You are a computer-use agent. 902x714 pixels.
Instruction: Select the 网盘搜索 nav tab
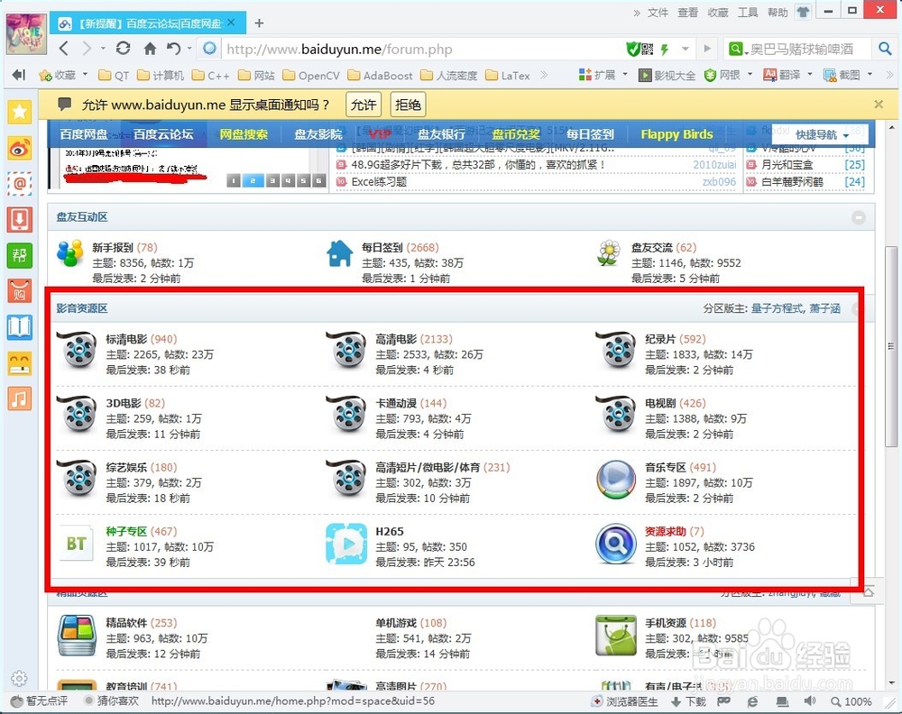pos(244,134)
